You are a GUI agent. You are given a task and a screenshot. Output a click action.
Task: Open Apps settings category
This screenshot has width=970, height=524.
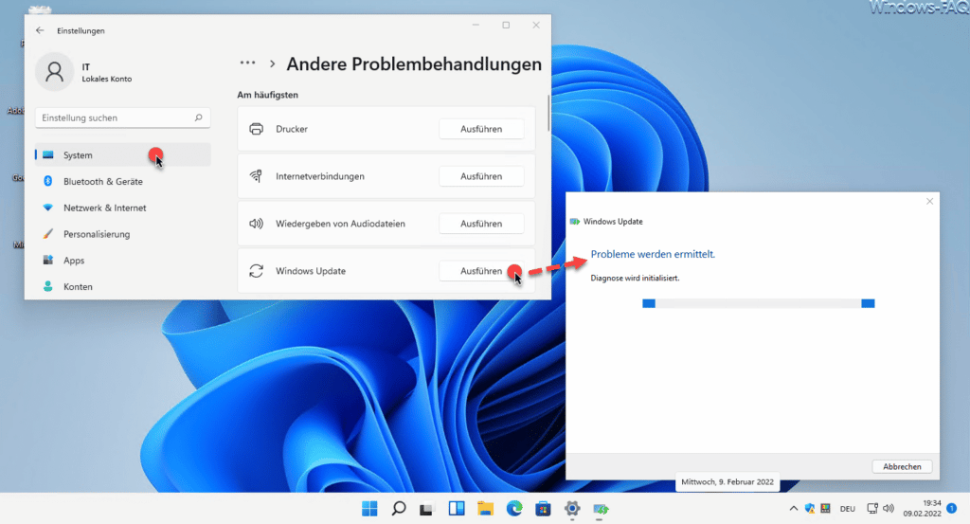pos(122,261)
